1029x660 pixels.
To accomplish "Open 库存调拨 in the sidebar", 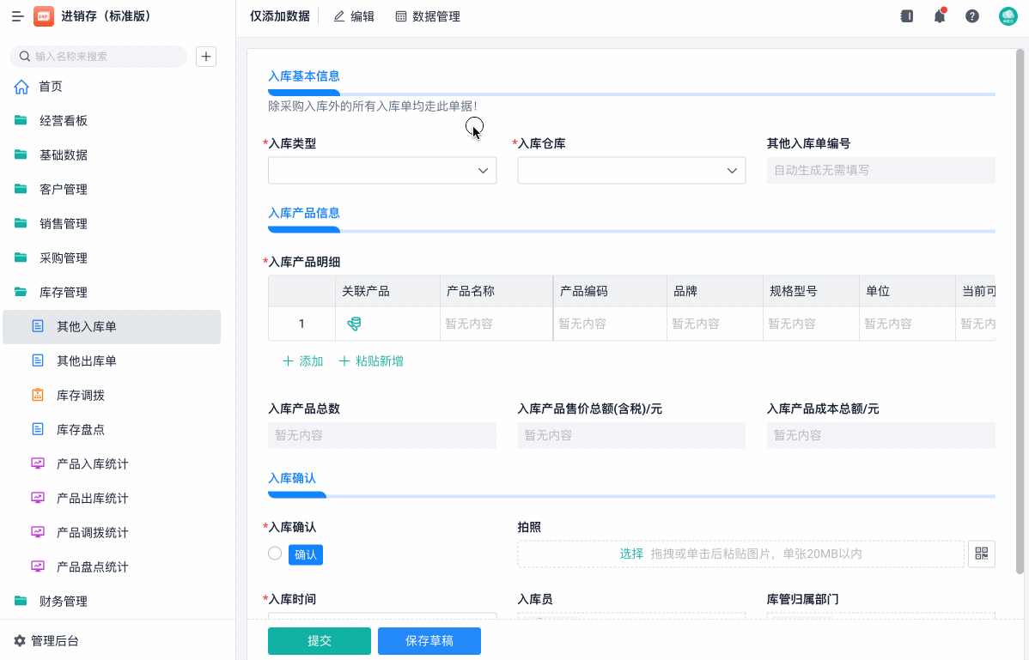I will coord(81,396).
